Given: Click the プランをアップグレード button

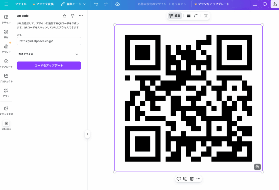Looking at the screenshot, I should click(x=212, y=4).
